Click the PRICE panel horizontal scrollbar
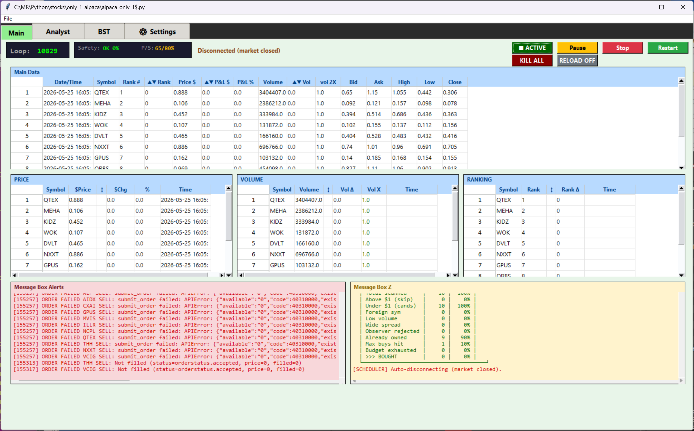The height and width of the screenshot is (431, 694). click(x=113, y=275)
